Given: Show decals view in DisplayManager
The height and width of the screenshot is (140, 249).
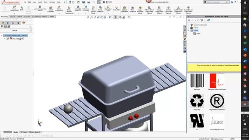Looking at the screenshot, I should point(5,26).
